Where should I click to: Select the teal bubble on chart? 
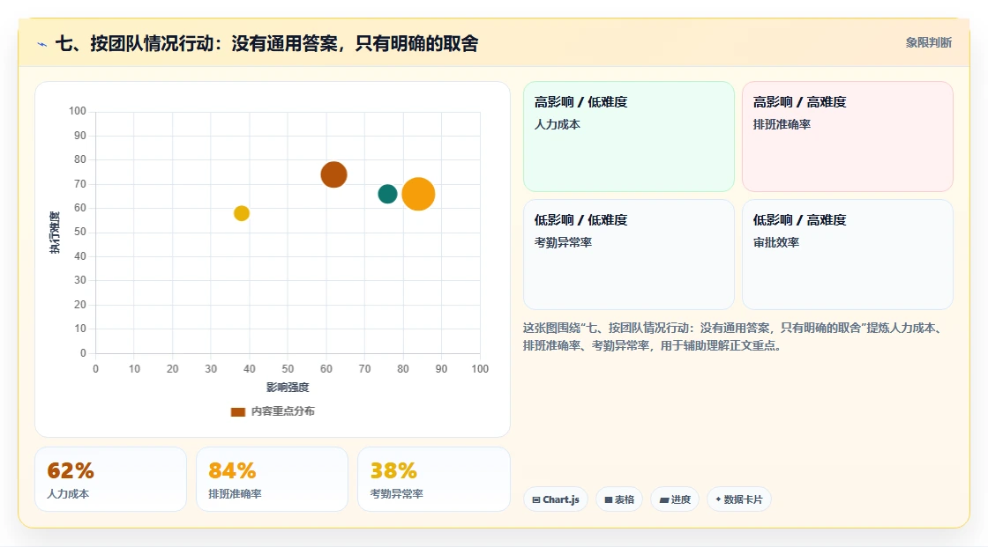click(387, 194)
